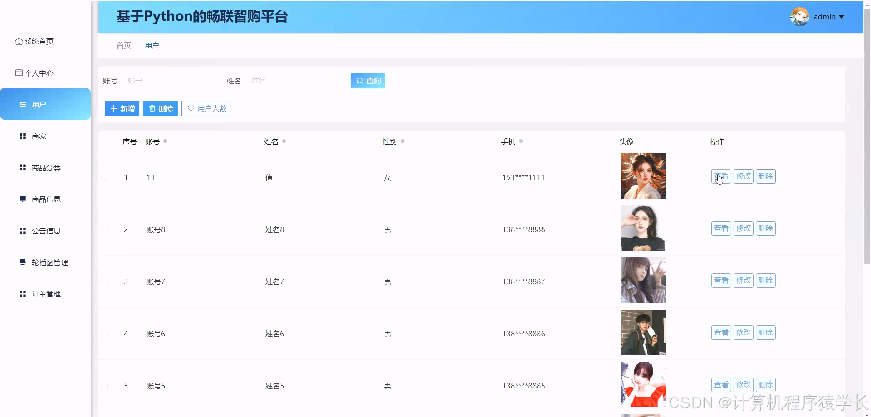871x417 pixels.
Task: Click 查看 for 账号8 row
Action: [x=721, y=228]
